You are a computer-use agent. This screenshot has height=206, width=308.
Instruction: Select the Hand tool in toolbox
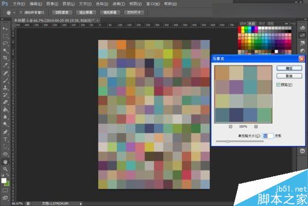5,162
